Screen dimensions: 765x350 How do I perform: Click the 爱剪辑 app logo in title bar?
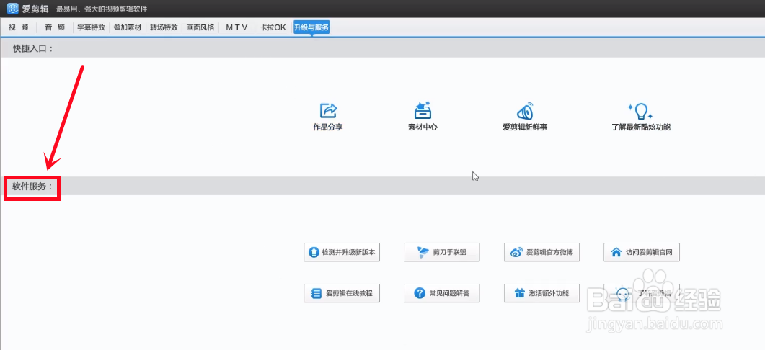(x=13, y=9)
